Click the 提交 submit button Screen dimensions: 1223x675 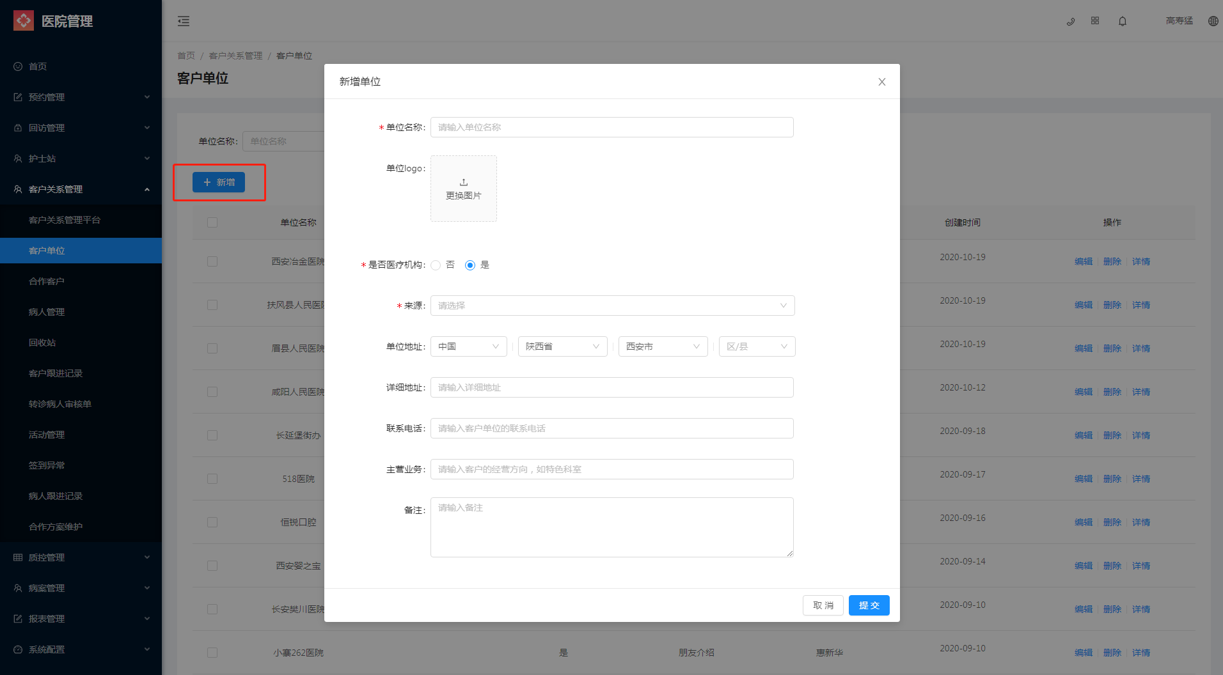pos(869,605)
